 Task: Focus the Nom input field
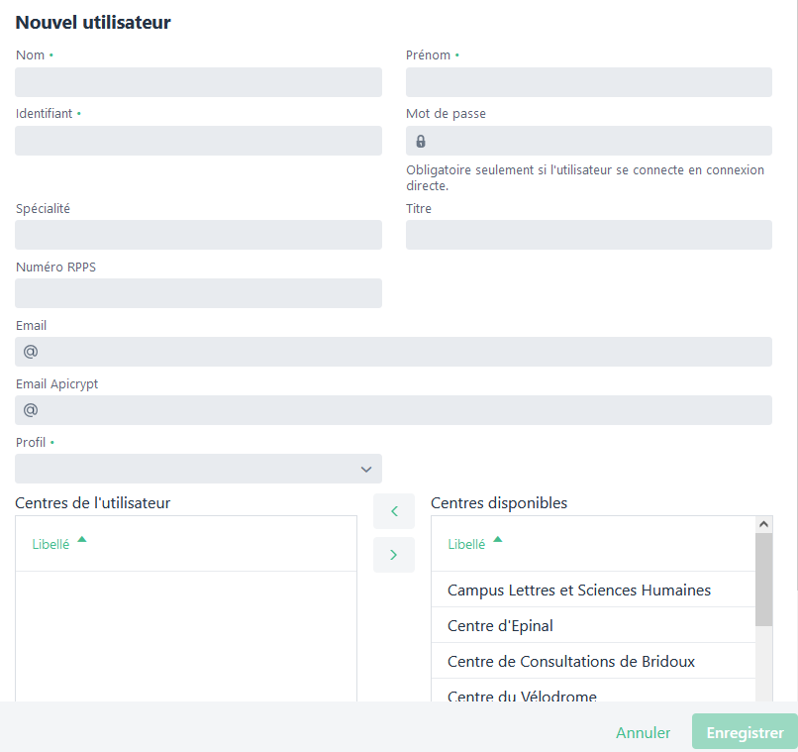198,82
